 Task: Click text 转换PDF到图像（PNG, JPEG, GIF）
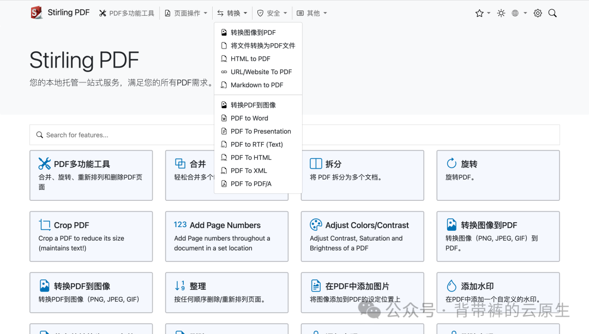pyautogui.click(x=89, y=300)
